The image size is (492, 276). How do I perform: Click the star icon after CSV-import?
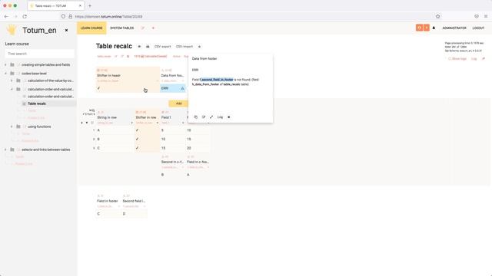(199, 47)
